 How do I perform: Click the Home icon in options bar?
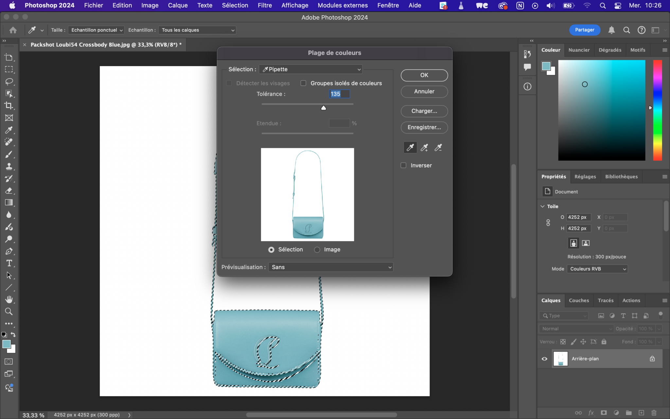click(13, 30)
